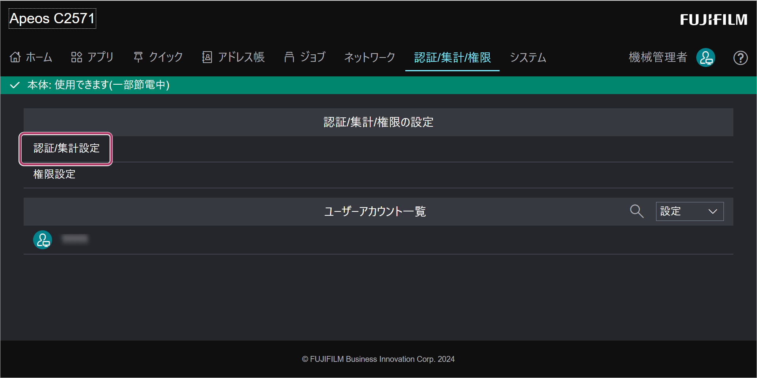Click the アドレス帳 address book icon
The height and width of the screenshot is (378, 757).
pos(207,57)
